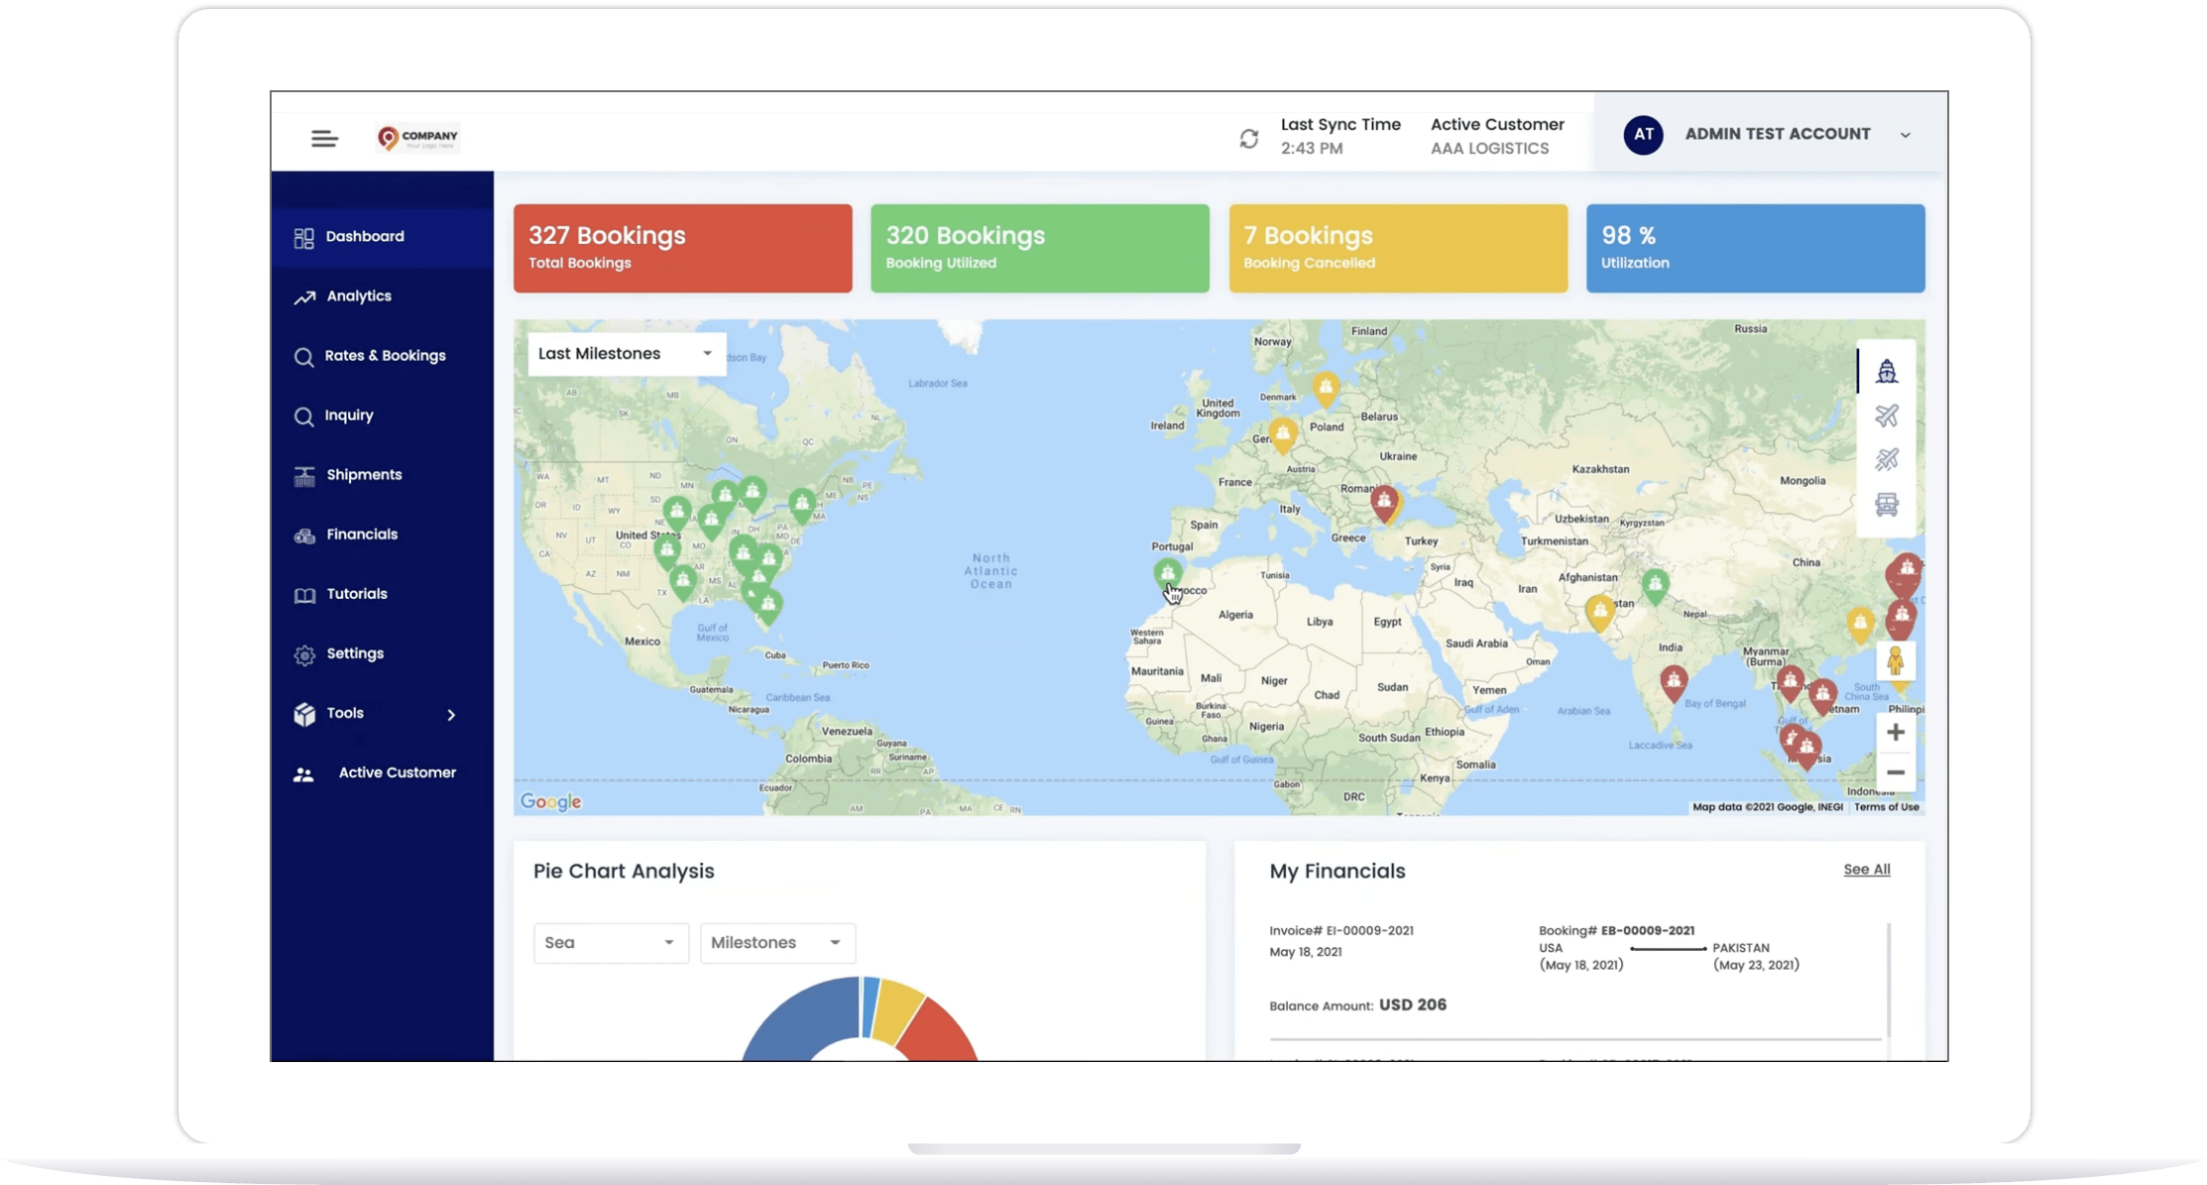Click the Financials sidebar icon
Screen dimensions: 2207x1185
pos(304,534)
